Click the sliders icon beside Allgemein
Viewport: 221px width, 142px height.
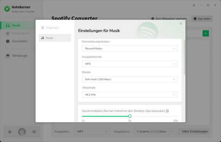tap(43, 28)
